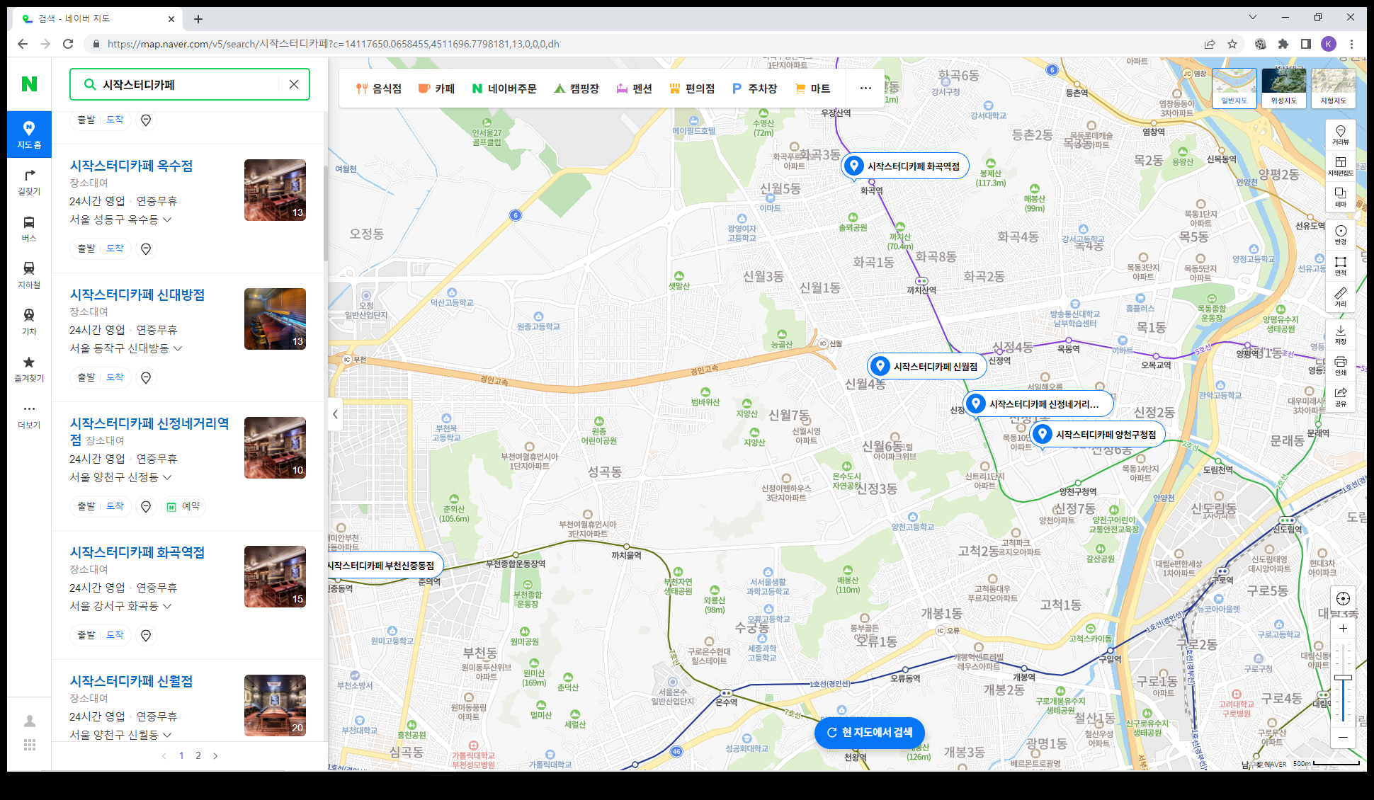Viewport: 1374px width, 800px height.
Task: Select the 네이버주문 category filter
Action: [x=504, y=88]
